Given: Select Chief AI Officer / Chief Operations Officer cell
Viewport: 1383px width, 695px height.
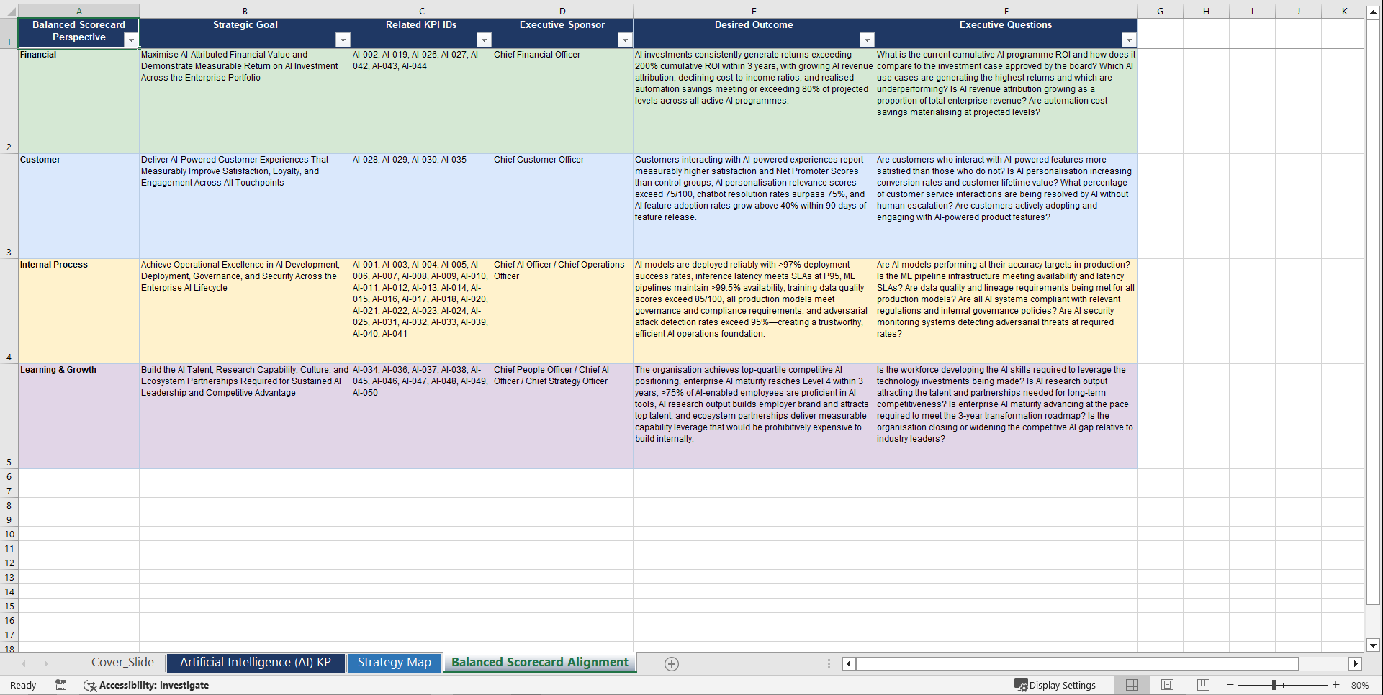Looking at the screenshot, I should tap(562, 311).
